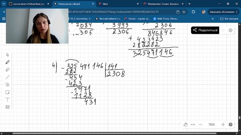
Task: Zoom out with minus button
Action: 200,124
